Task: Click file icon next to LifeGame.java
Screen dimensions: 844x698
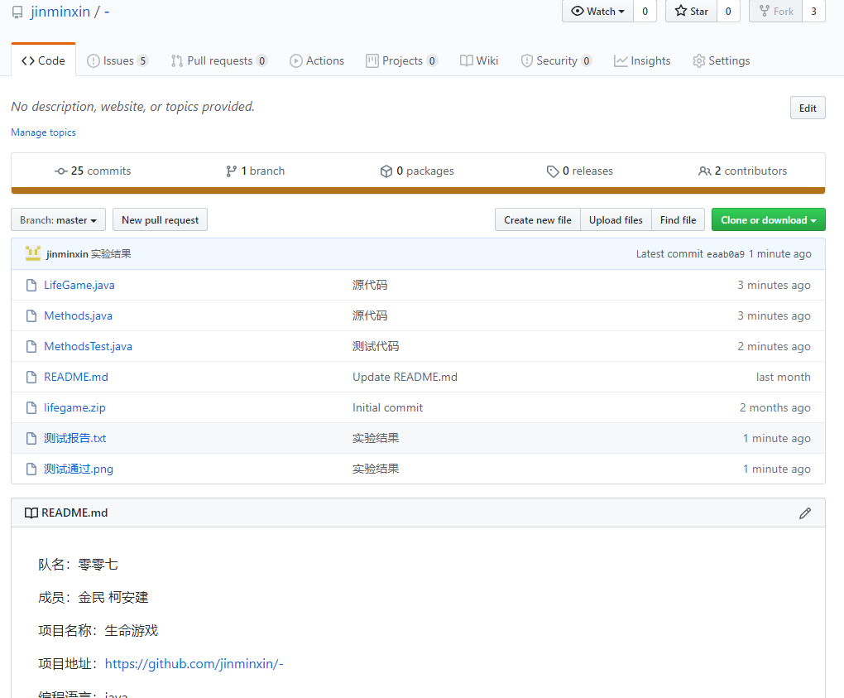Action: (x=31, y=285)
